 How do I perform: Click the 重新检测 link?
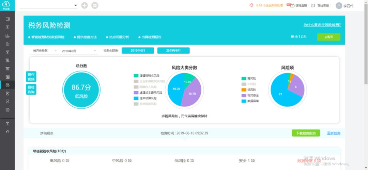[334, 133]
